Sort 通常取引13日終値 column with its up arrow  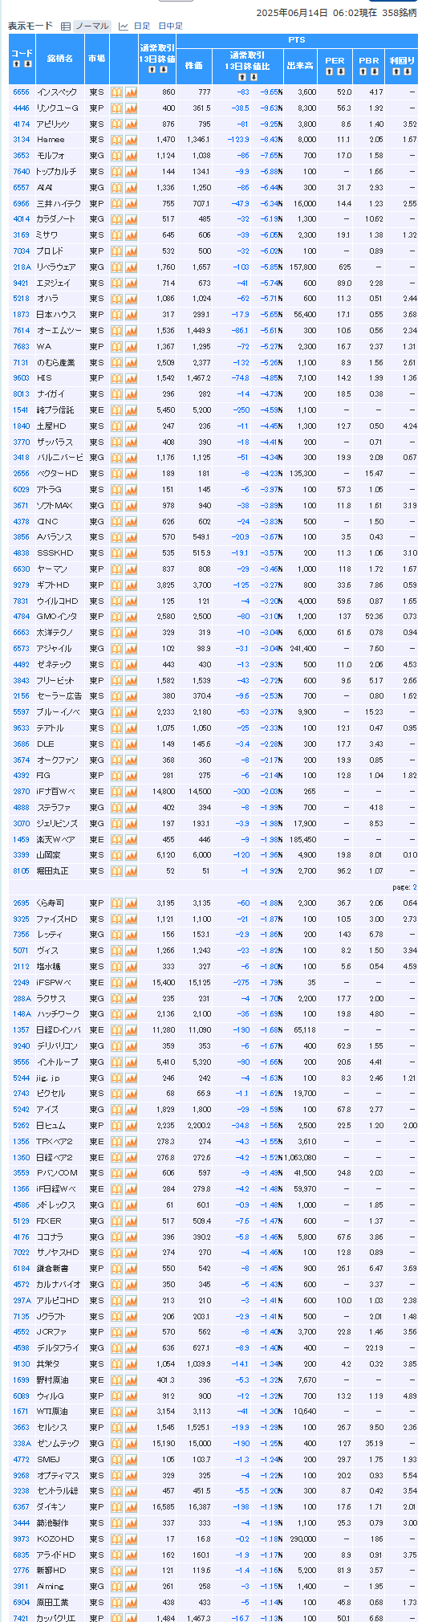pyautogui.click(x=152, y=70)
